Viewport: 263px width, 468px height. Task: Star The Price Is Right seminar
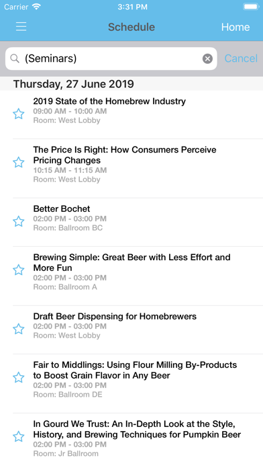19,162
